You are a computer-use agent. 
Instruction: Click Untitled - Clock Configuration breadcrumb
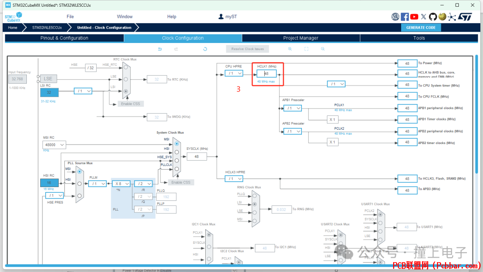click(104, 27)
